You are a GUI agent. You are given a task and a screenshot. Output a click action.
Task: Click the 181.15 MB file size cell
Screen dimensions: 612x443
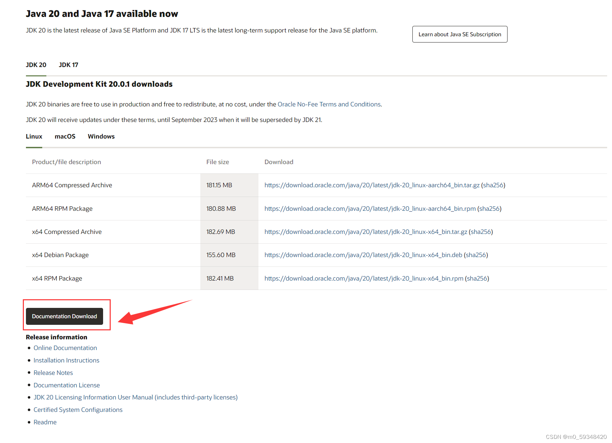(229, 185)
